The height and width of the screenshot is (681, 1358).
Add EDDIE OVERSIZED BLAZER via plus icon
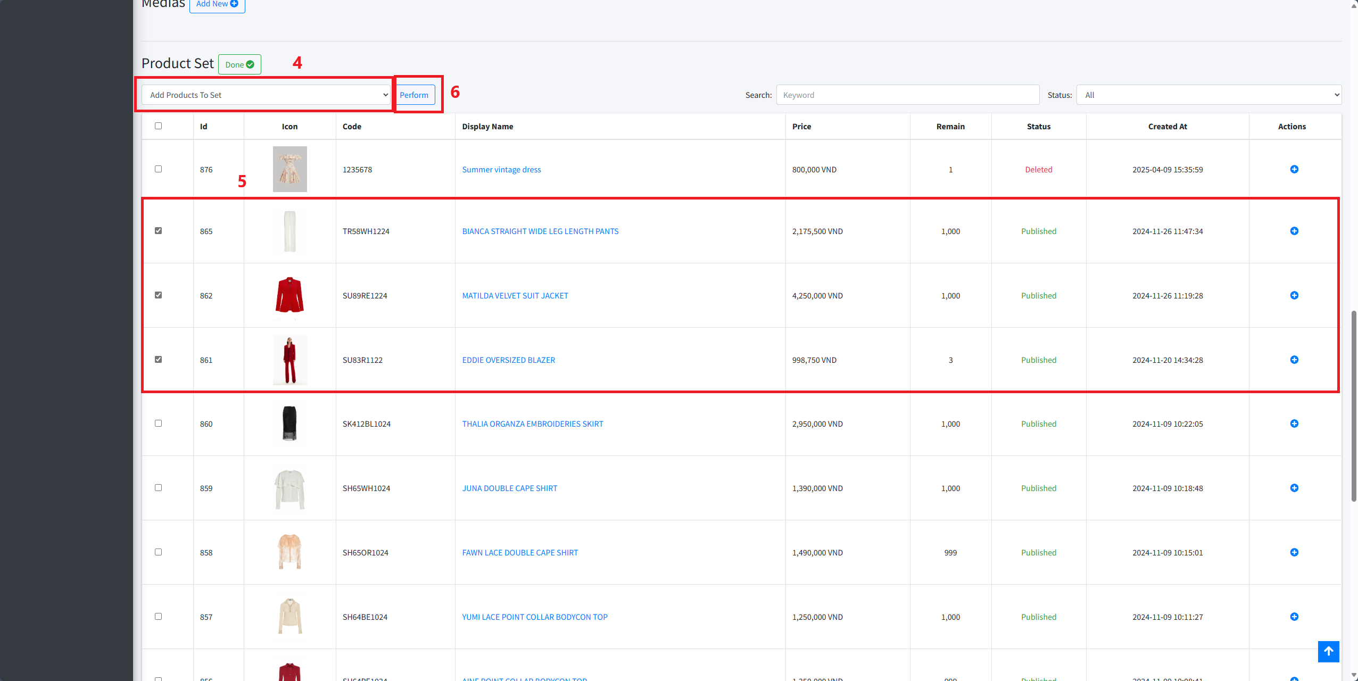point(1294,360)
